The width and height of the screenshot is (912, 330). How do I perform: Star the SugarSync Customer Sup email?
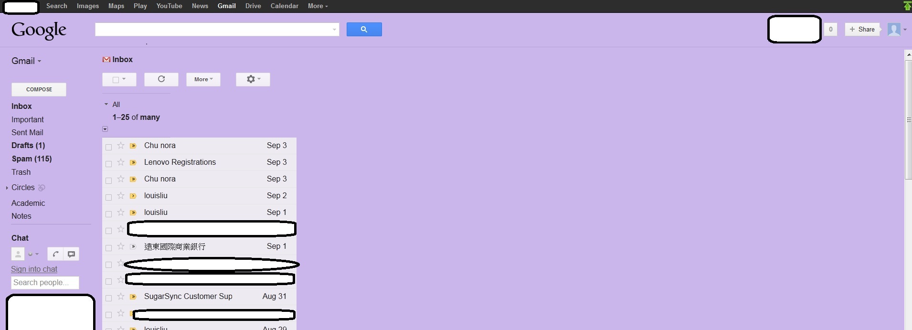coord(121,297)
